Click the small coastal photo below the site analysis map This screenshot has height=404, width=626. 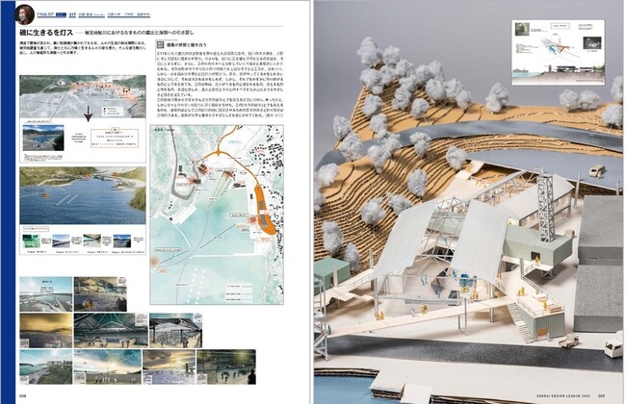43,138
